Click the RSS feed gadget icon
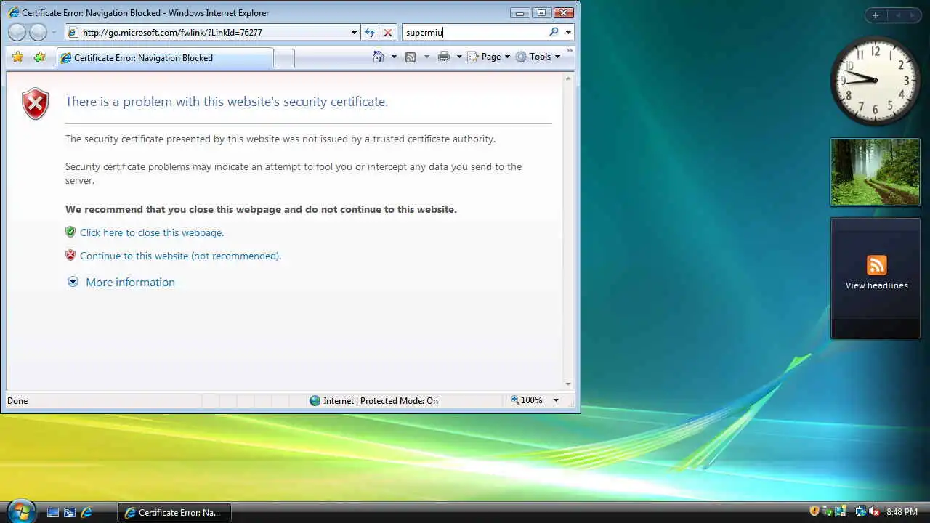930x523 pixels. coord(877,265)
